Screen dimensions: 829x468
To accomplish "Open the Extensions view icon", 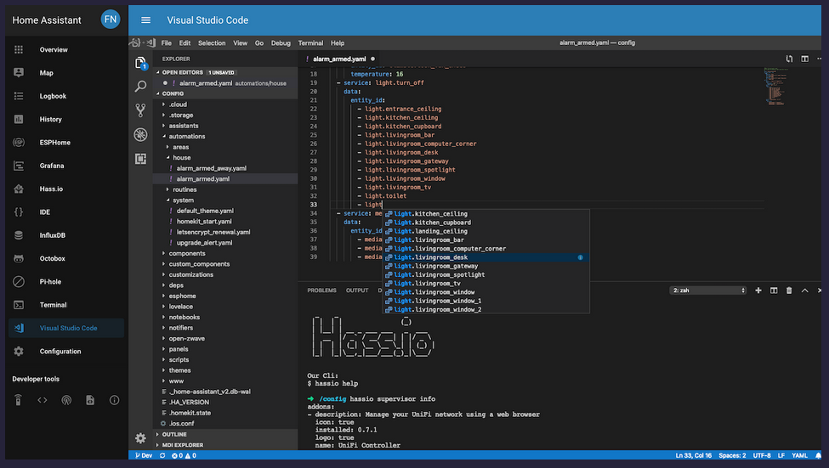I will 141,158.
